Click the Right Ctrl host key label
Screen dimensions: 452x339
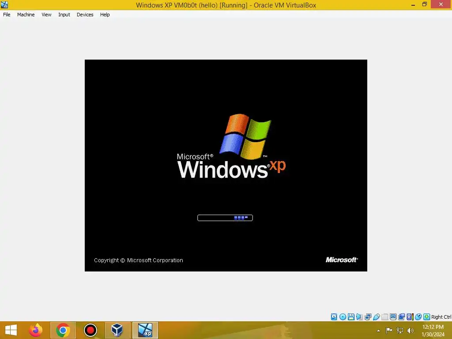(x=441, y=317)
